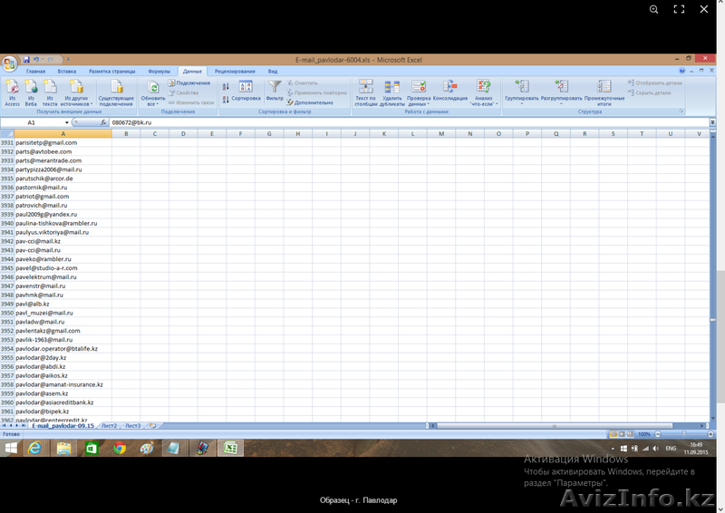Click Удалить дубликаты
725x513 pixels.
[392, 92]
